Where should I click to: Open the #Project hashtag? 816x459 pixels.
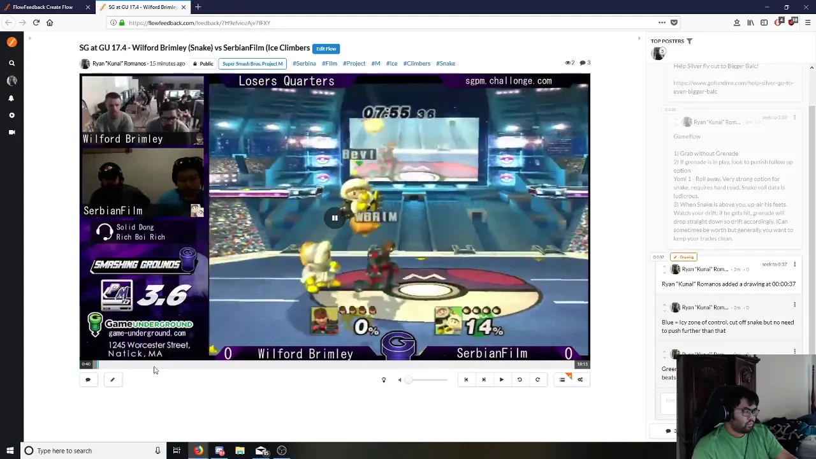pyautogui.click(x=354, y=64)
